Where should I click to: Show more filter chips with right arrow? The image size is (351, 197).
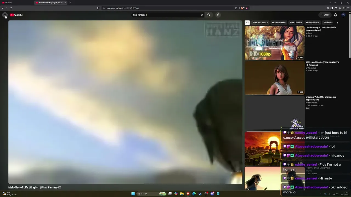click(x=337, y=23)
